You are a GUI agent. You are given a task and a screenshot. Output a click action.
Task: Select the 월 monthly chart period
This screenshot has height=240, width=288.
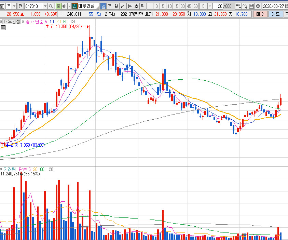[116, 6]
